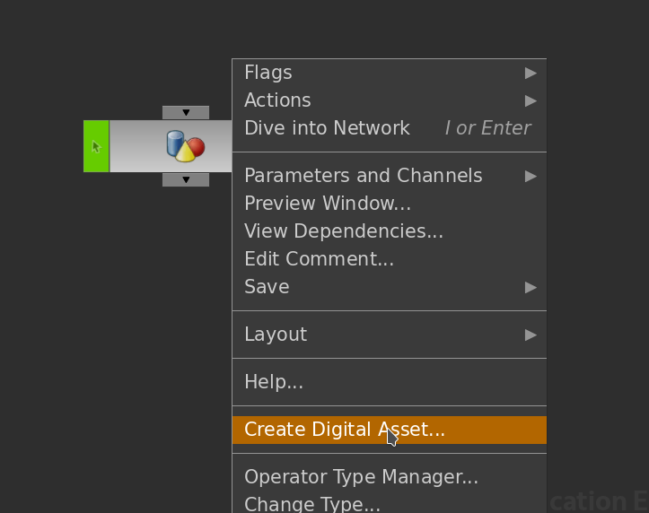Choose Edit Comment option
This screenshot has width=649, height=513.
[x=319, y=259]
